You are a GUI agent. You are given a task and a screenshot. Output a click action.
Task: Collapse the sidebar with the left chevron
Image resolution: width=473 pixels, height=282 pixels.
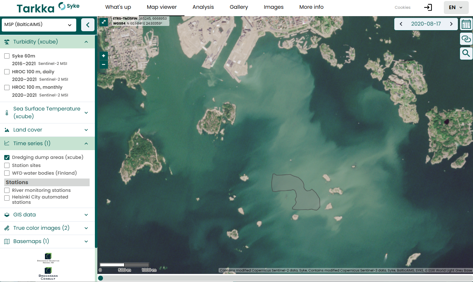(88, 25)
